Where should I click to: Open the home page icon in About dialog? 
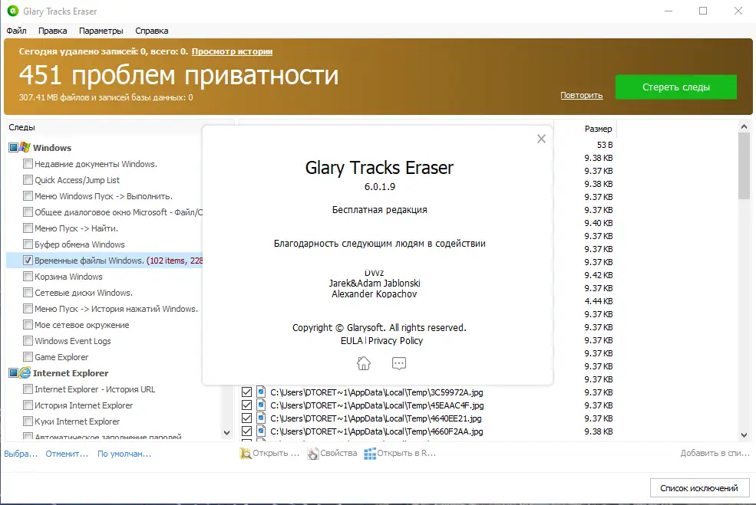click(364, 363)
